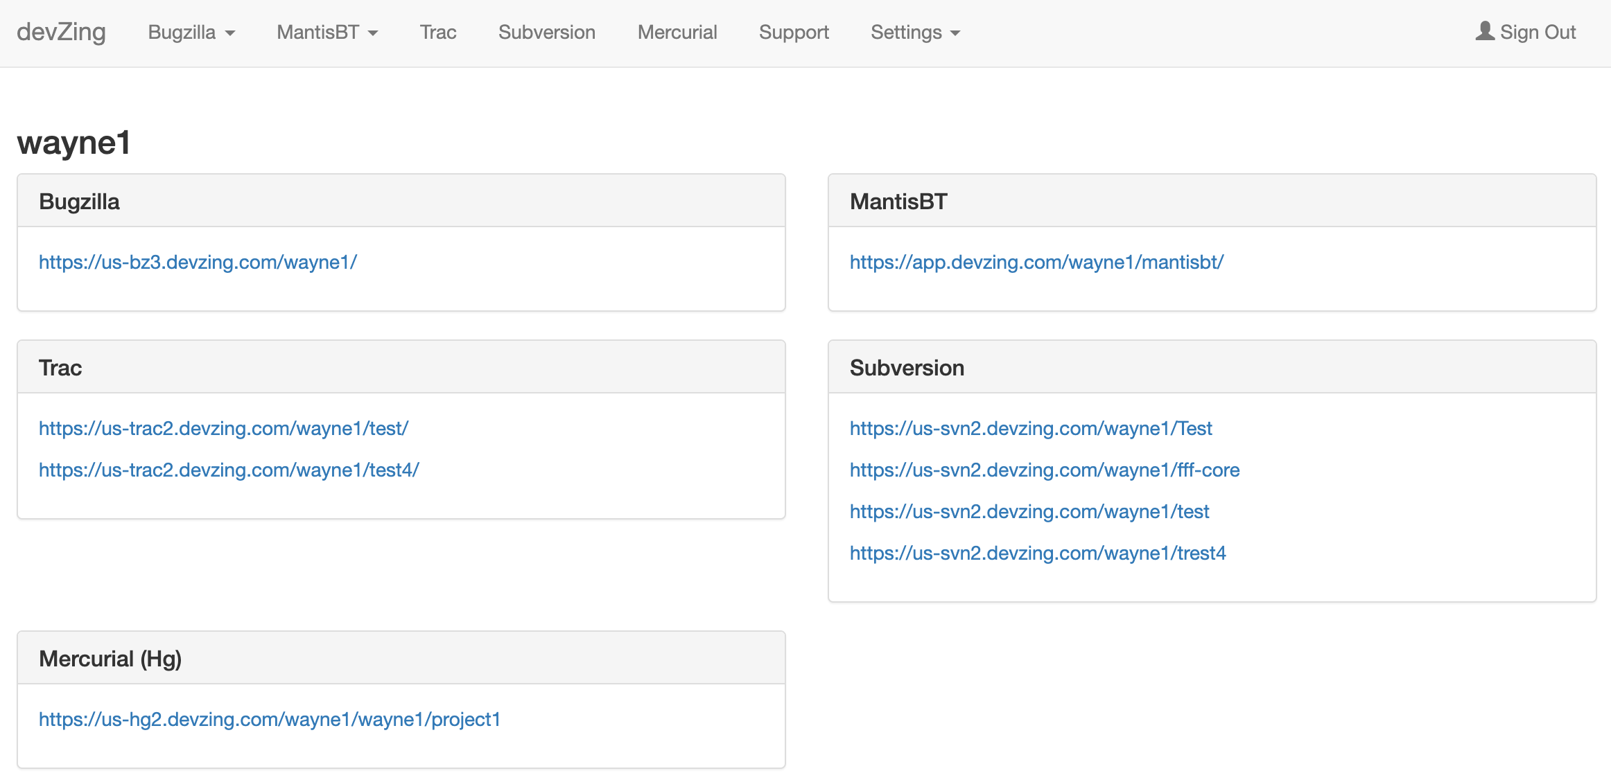The height and width of the screenshot is (780, 1611).
Task: Click the devZing brand logo
Action: [x=61, y=32]
